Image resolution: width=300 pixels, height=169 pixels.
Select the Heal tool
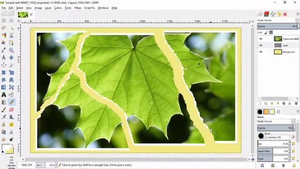click(x=11, y=124)
